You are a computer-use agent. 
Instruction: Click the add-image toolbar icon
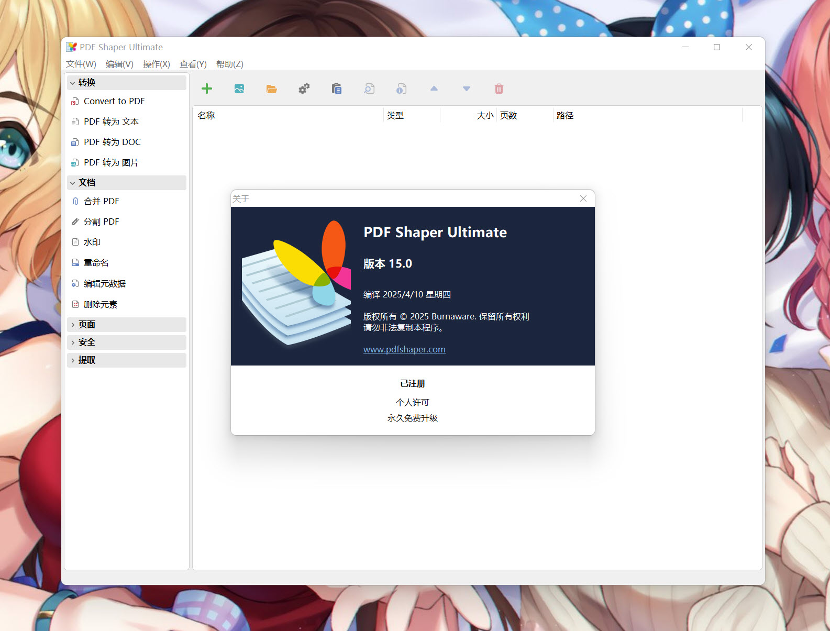click(x=239, y=88)
